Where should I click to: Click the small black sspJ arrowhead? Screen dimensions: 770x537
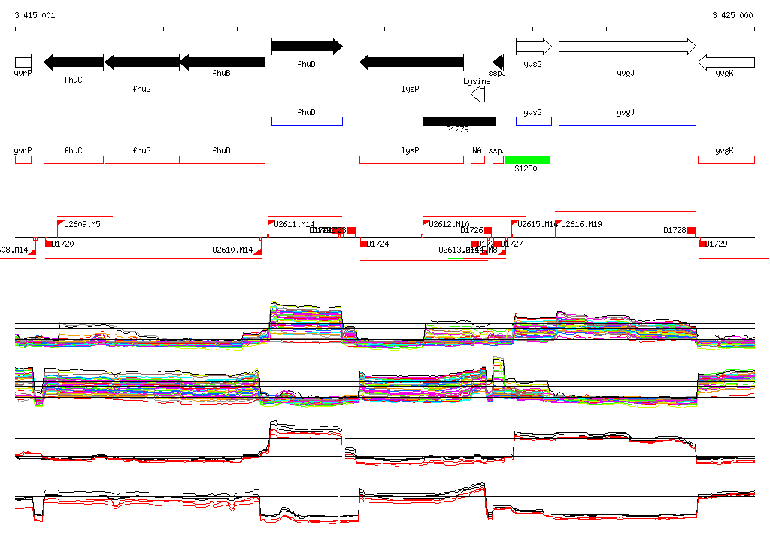click(x=499, y=62)
